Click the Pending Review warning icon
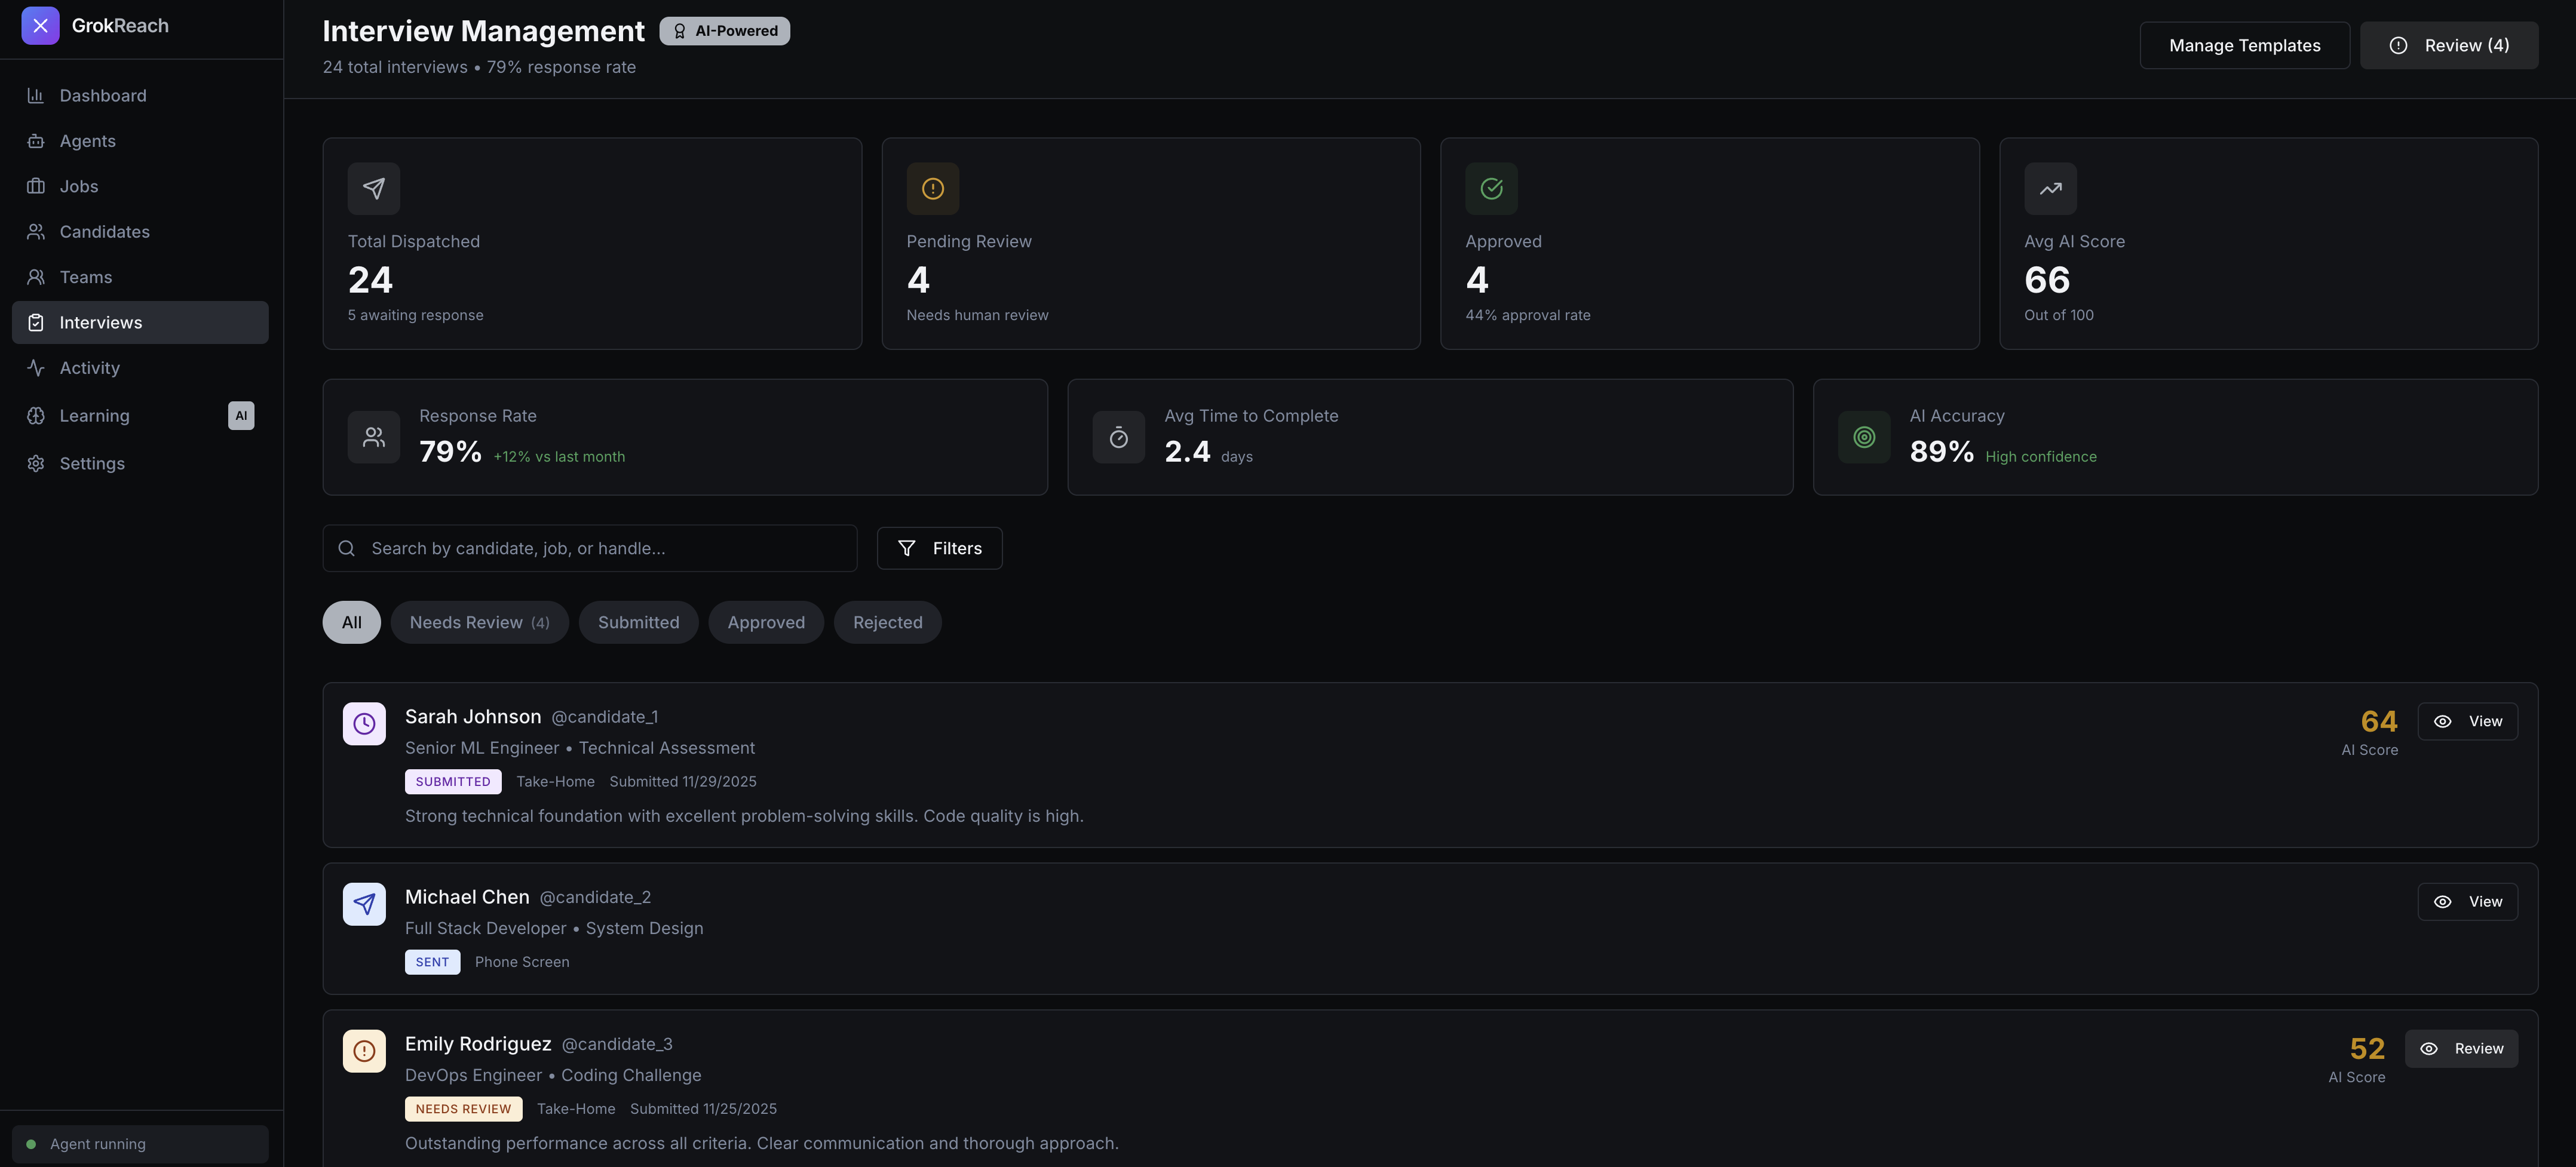 click(932, 189)
